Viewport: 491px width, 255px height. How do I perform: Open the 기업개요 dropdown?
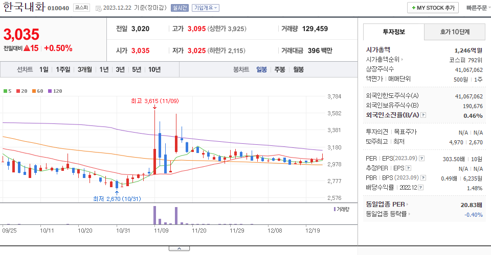[x=206, y=8]
